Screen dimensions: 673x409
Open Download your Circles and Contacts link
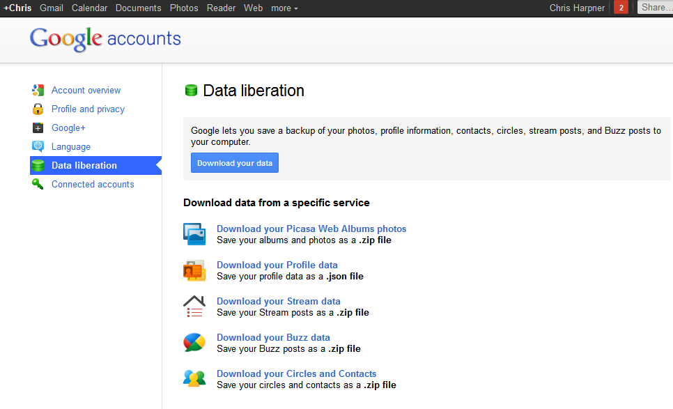pyautogui.click(x=296, y=373)
